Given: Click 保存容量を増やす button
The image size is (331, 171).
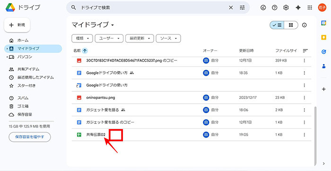Looking at the screenshot, I should 30,137.
